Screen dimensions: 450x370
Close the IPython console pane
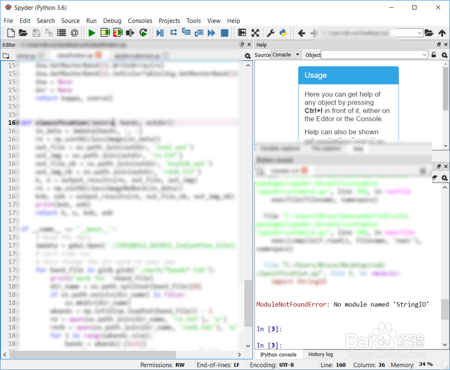click(x=445, y=167)
